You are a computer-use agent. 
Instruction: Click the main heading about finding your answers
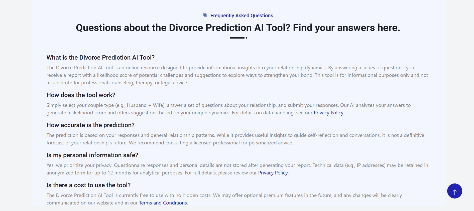click(x=238, y=28)
